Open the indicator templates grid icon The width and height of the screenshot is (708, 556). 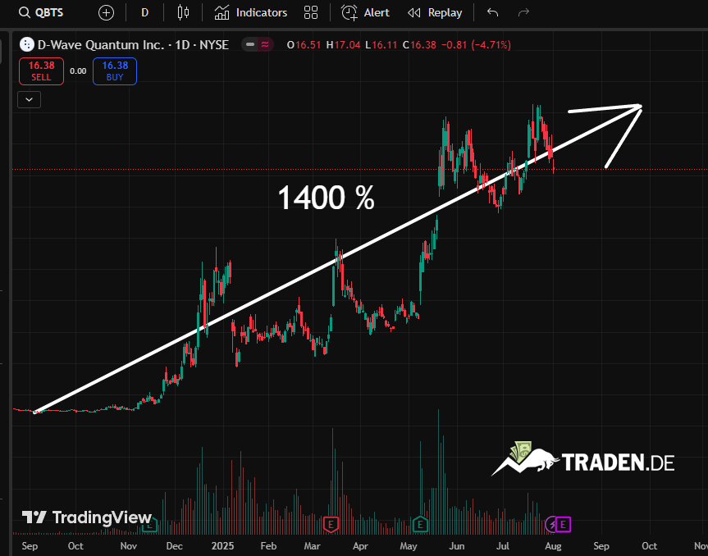point(311,12)
